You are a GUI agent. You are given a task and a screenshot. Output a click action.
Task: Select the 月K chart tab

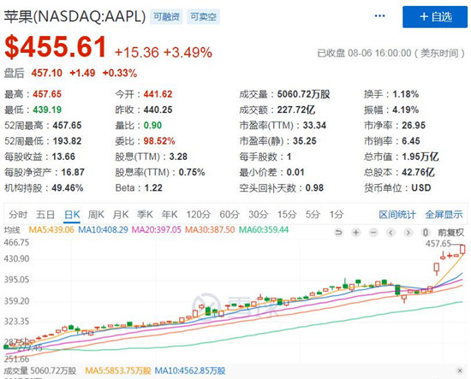point(121,215)
